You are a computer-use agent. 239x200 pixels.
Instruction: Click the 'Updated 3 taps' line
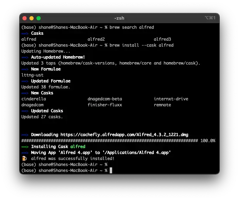tap(111, 63)
